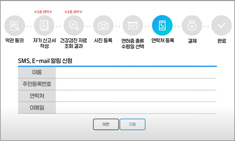Click the SMS, E-mail 알림 신청 heading
This screenshot has width=235, height=141.
45,61
